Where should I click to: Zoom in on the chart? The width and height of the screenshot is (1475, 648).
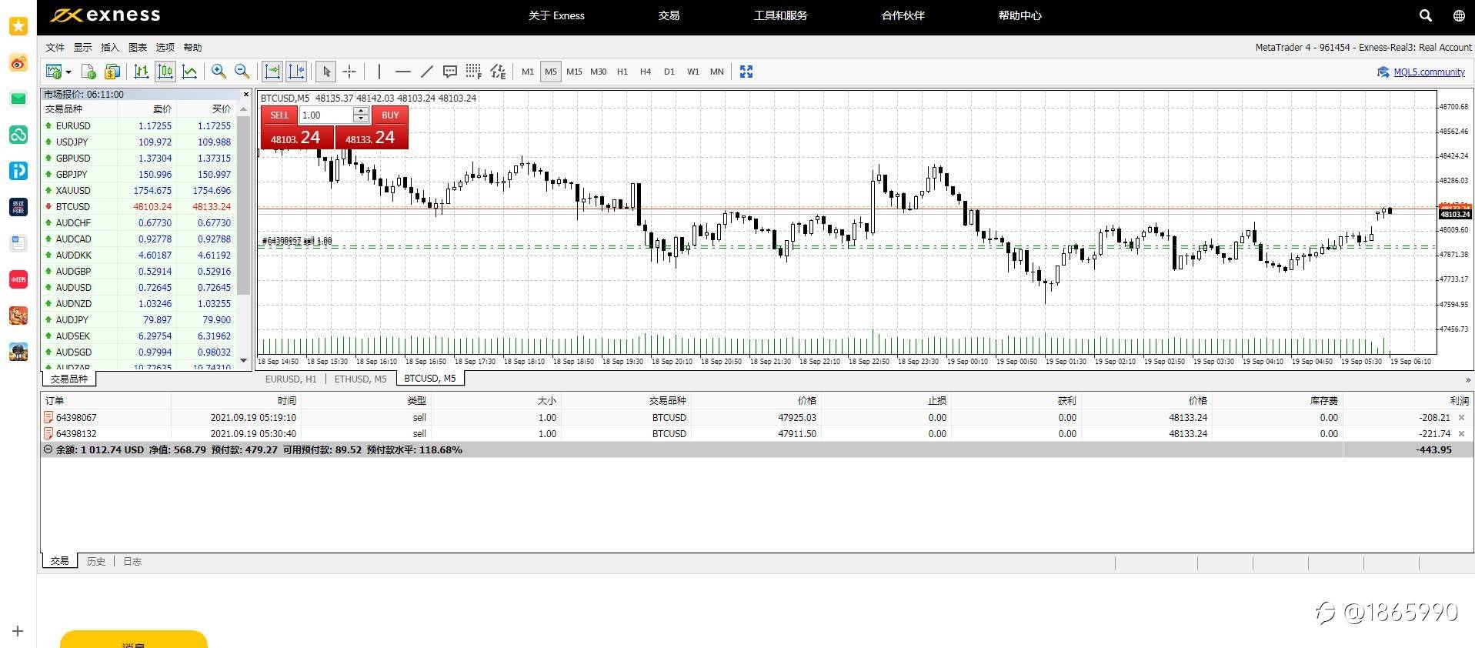(x=219, y=72)
